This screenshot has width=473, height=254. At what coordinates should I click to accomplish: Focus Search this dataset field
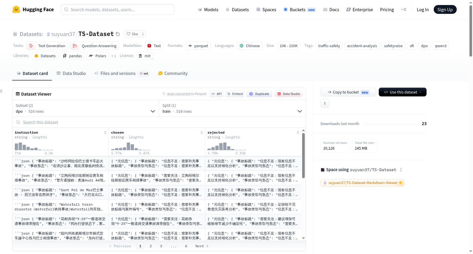(x=159, y=122)
